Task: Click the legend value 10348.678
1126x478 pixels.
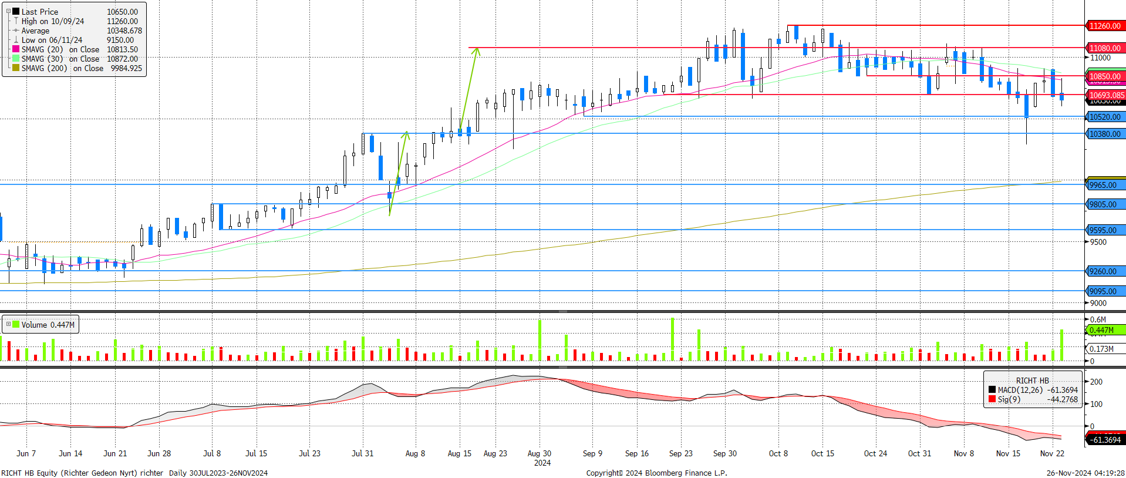Action: 124,31
